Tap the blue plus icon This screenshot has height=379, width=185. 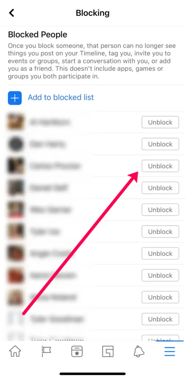[15, 98]
